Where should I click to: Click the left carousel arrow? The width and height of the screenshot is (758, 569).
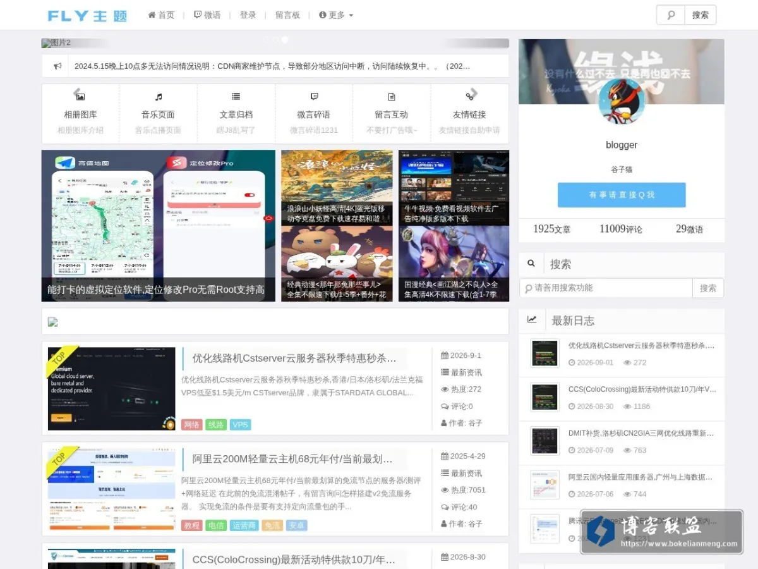[78, 93]
